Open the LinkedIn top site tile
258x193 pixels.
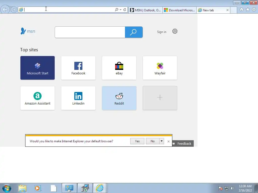(78, 98)
